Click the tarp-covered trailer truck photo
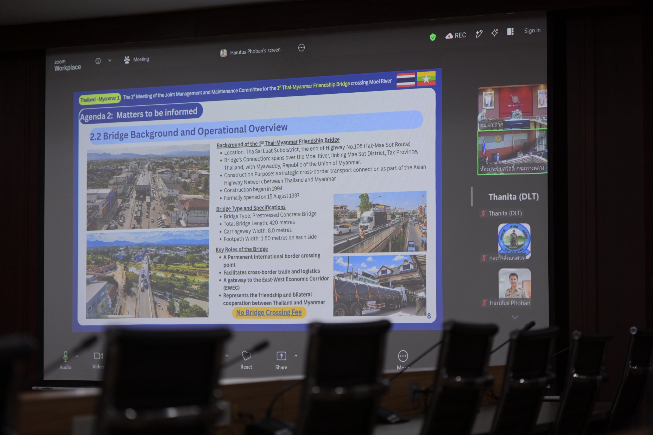The width and height of the screenshot is (653, 435). click(x=380, y=286)
